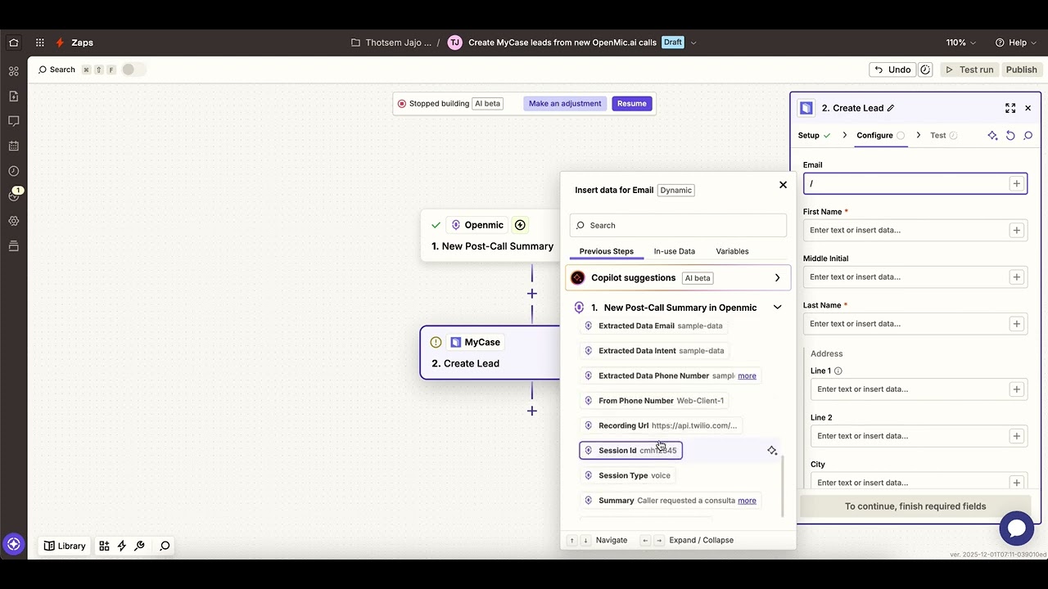Click the wrench tool icon in bottom toolbar
1048x589 pixels.
[140, 546]
